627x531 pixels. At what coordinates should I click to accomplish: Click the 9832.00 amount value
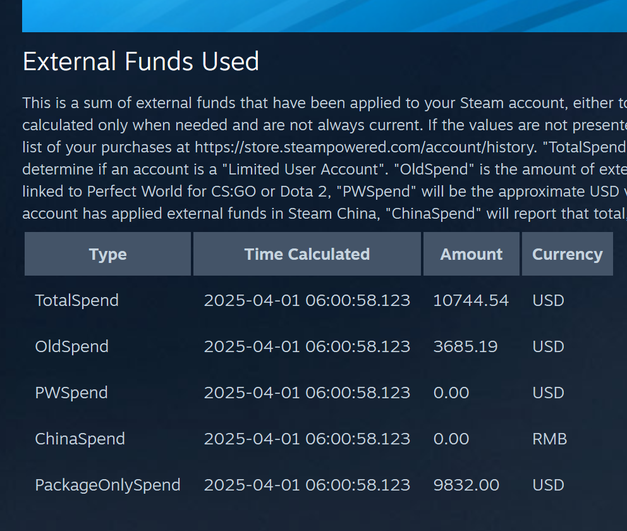click(x=466, y=485)
